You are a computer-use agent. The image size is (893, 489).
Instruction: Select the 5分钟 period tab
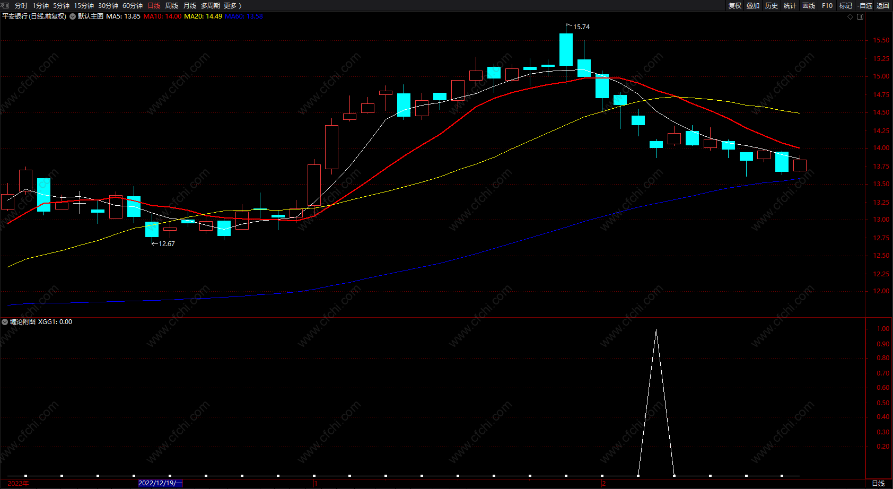(61, 6)
